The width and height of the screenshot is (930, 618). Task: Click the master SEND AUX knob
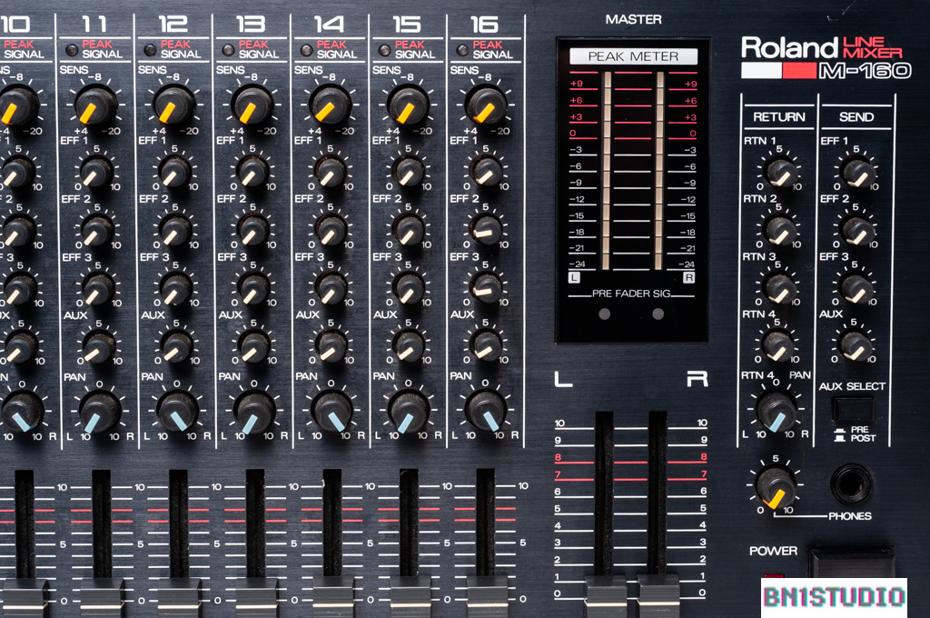point(856,345)
